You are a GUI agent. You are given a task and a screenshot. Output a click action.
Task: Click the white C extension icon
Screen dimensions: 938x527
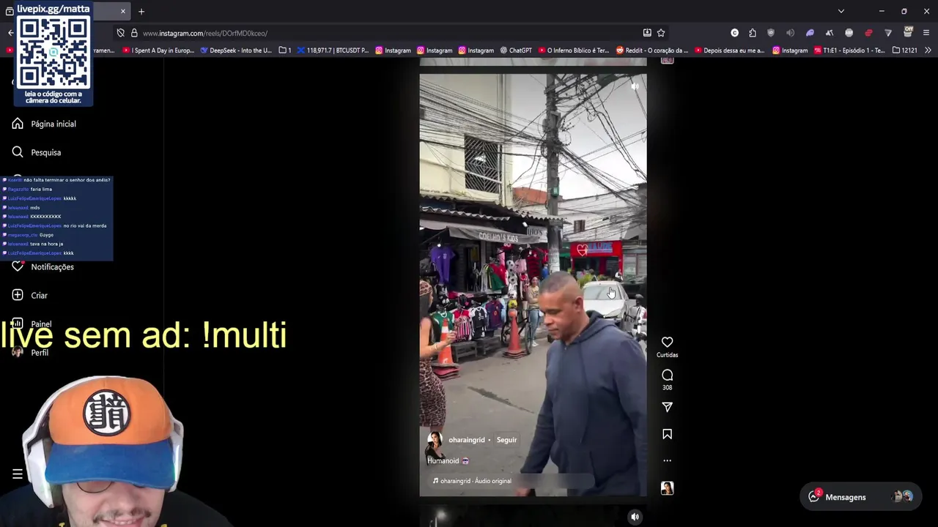pyautogui.click(x=734, y=33)
